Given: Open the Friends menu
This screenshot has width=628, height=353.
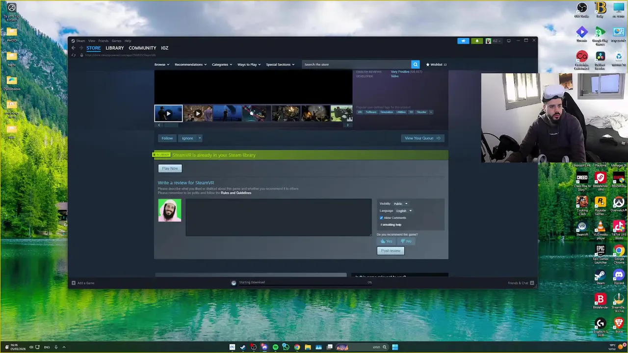Looking at the screenshot, I should point(103,41).
